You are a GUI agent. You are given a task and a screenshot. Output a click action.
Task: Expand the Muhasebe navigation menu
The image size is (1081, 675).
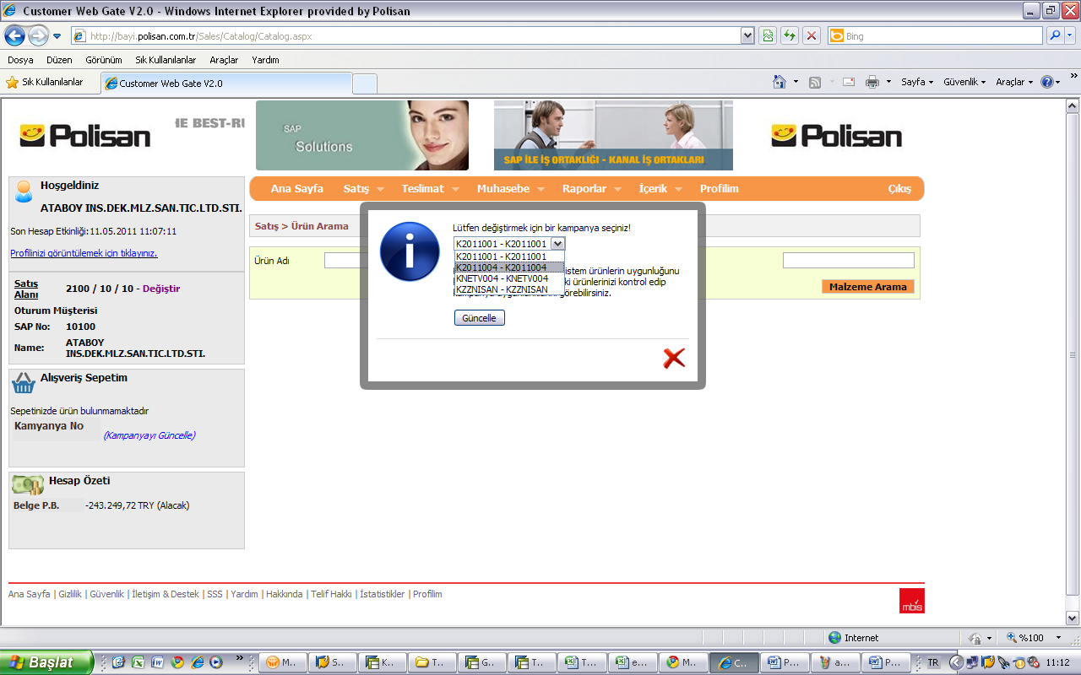coord(511,189)
